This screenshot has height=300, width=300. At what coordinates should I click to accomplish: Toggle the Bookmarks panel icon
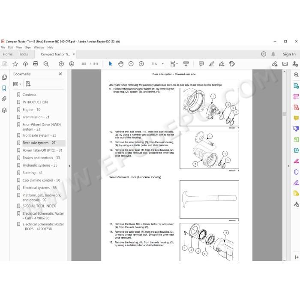point(4,88)
